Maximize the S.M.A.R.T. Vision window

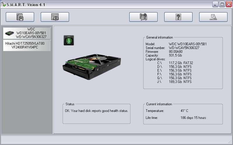coord(222,4)
